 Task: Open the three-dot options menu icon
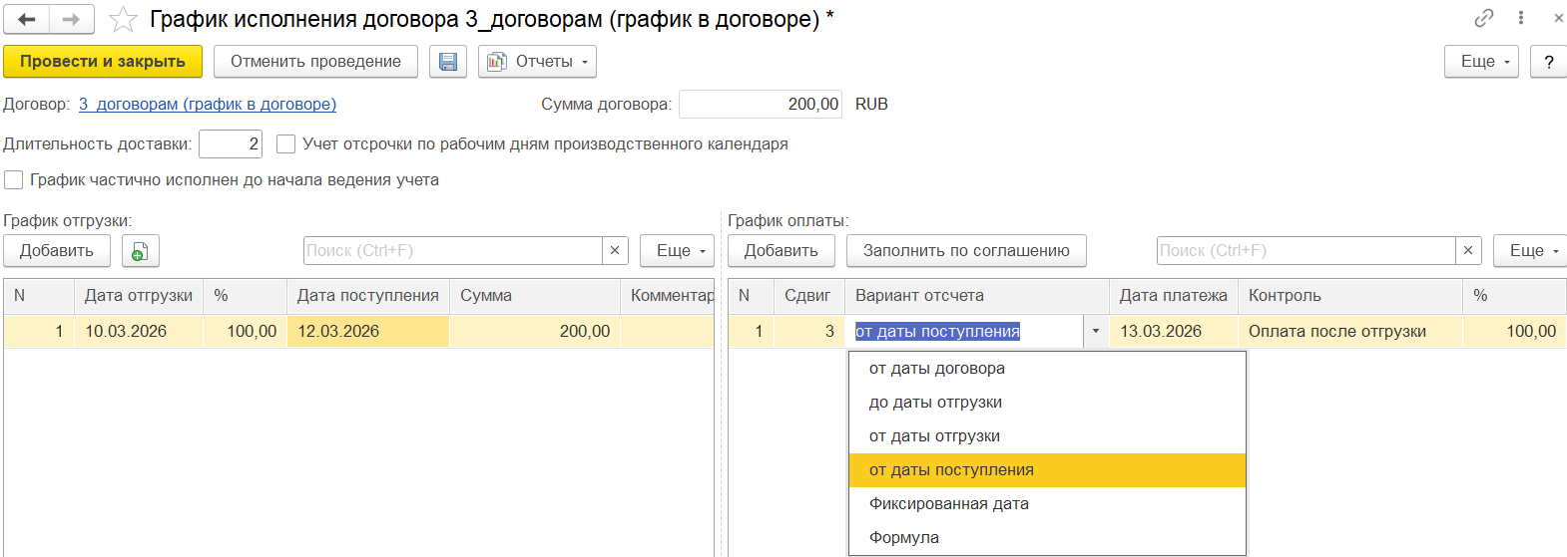(x=1521, y=18)
